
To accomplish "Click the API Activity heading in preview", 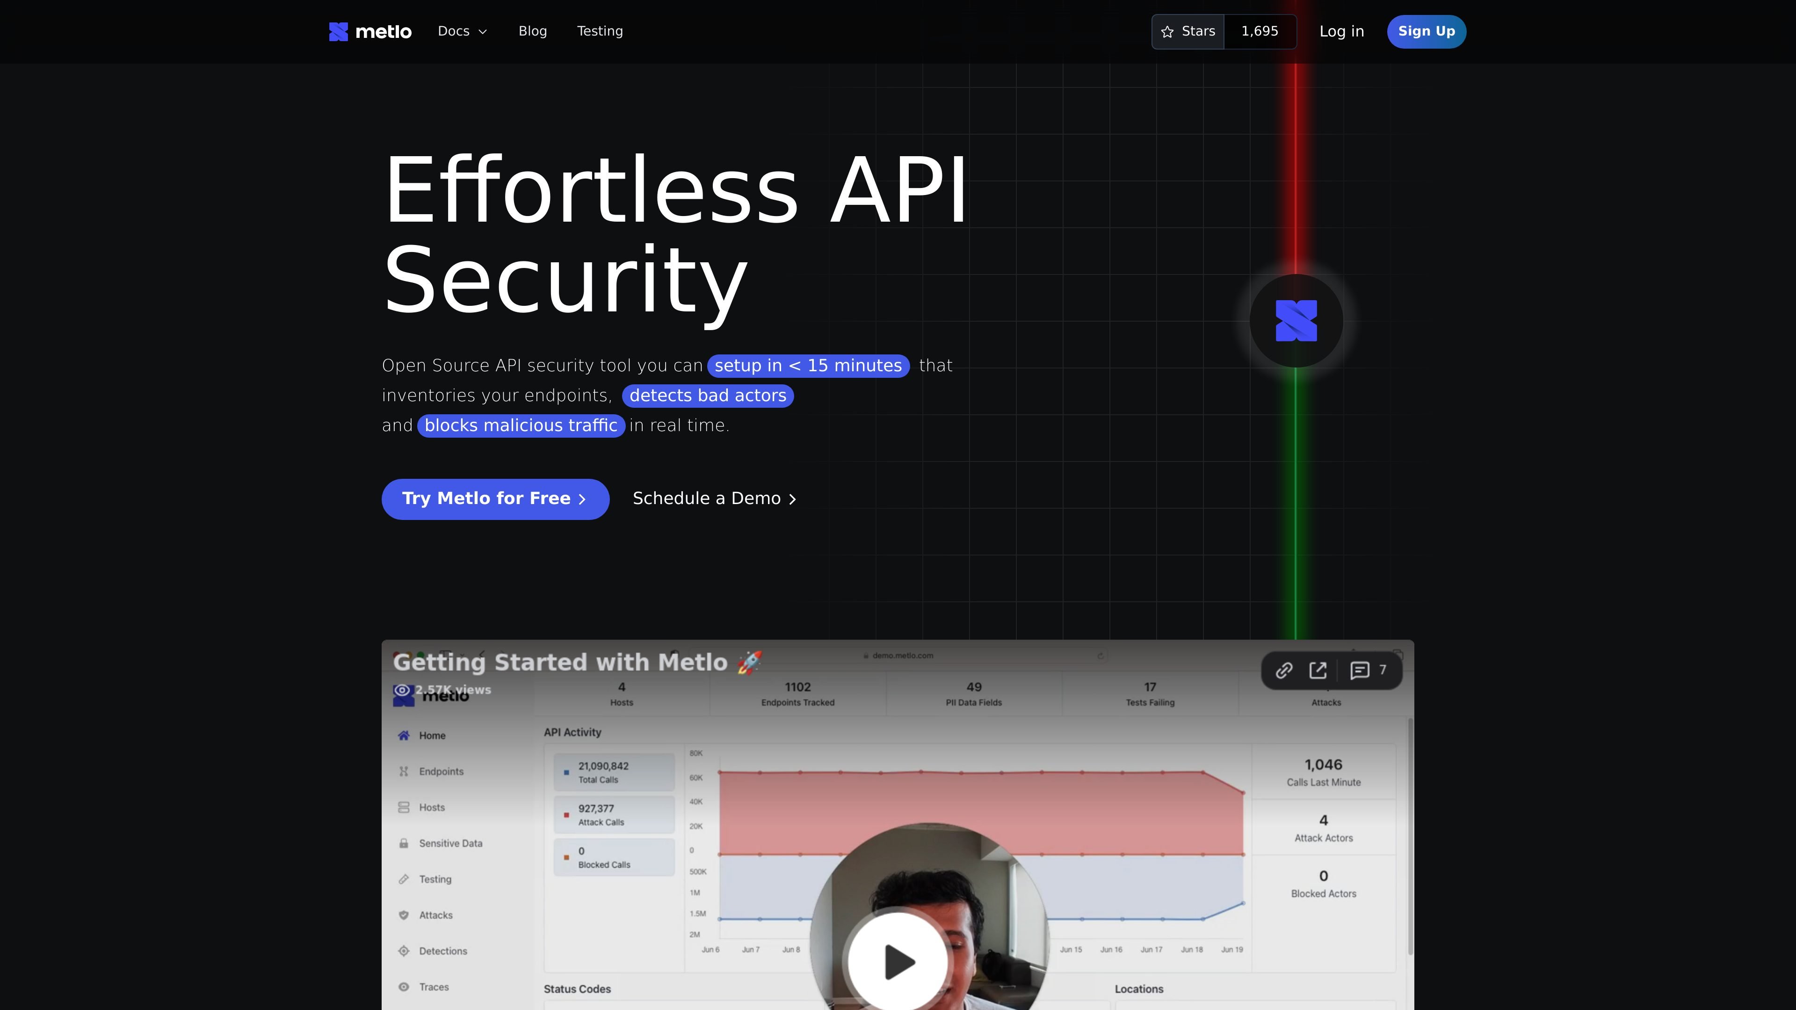I will [572, 733].
